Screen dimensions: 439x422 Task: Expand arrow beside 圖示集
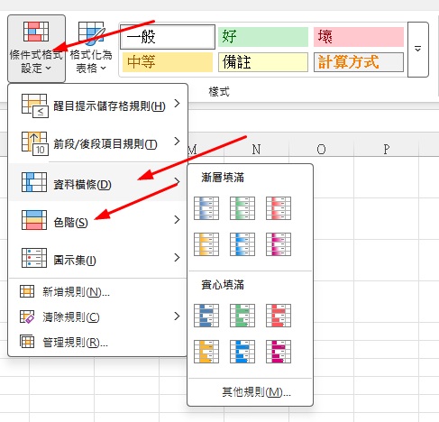(x=178, y=258)
